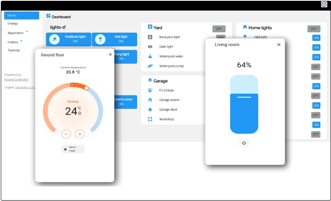Click the Waterpool water label
The width and height of the screenshot is (331, 201).
point(171,56)
